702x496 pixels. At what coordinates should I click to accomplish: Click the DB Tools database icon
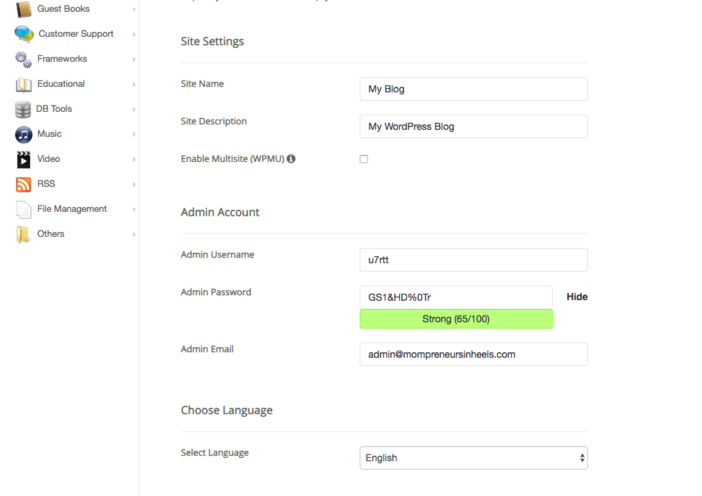23,109
